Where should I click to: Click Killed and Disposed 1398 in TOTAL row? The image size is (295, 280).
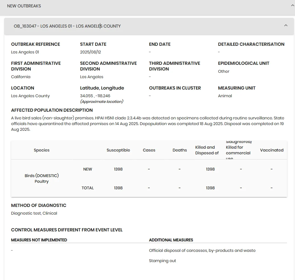coord(210,188)
